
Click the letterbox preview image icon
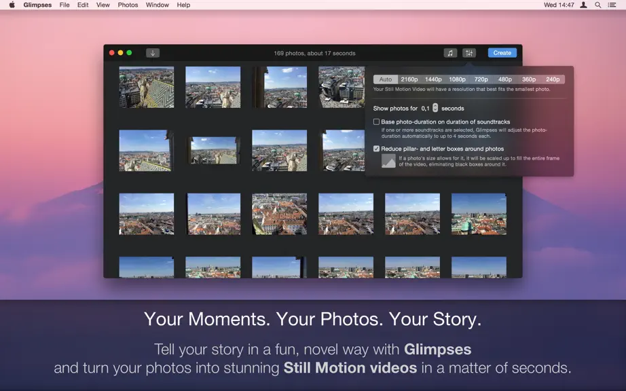(x=388, y=161)
